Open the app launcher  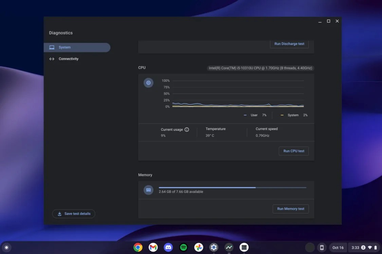(x=7, y=247)
